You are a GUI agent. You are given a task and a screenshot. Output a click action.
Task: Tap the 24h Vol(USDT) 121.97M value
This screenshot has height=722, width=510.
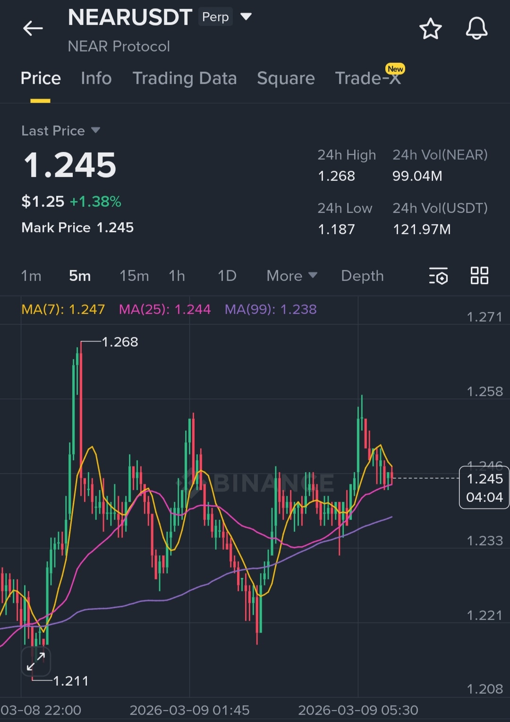point(422,229)
